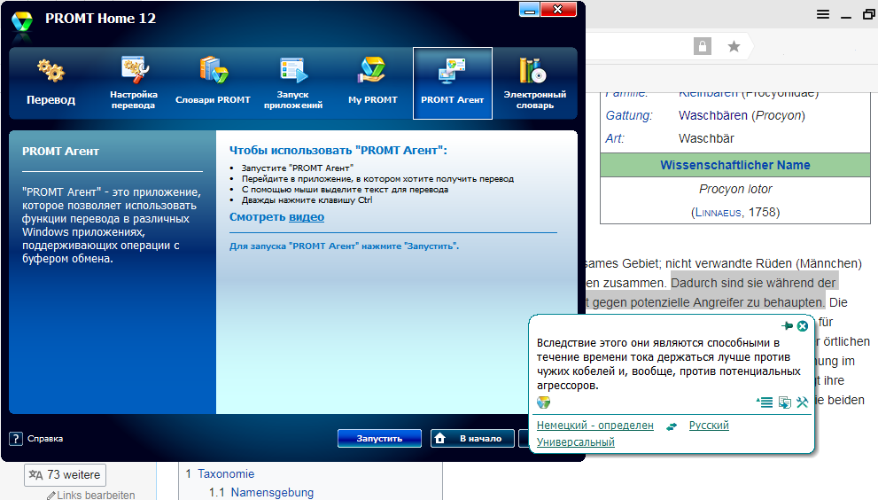Minimize the PROMT Home window
This screenshot has width=878, height=500.
(529, 10)
